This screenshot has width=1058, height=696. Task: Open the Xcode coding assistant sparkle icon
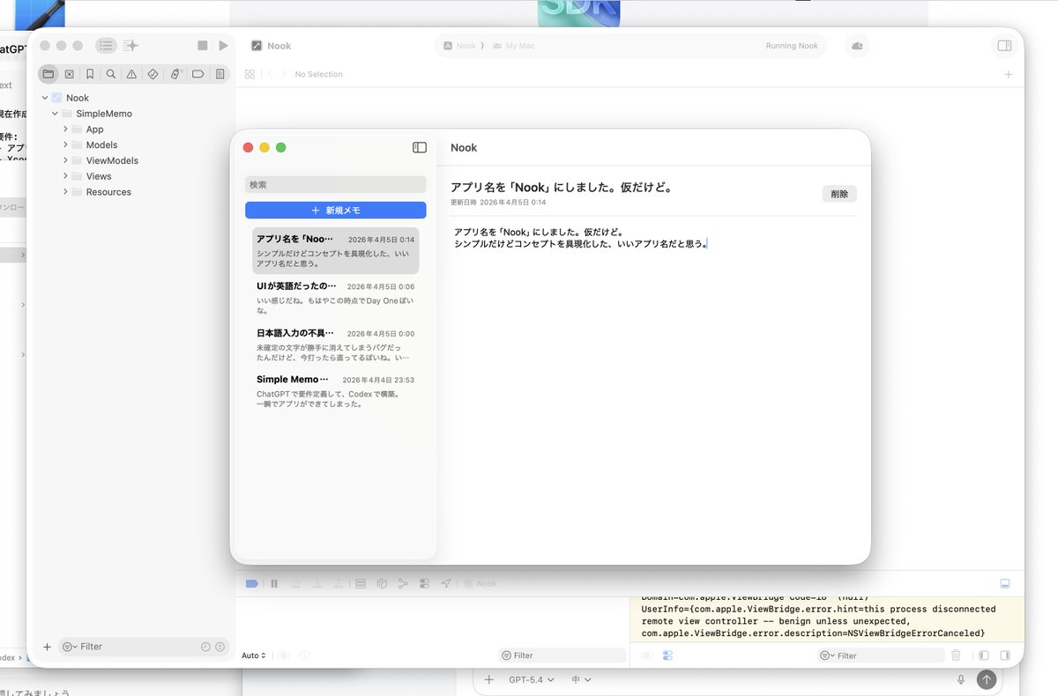click(130, 45)
